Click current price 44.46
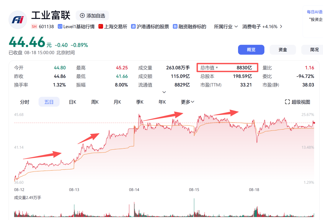323x220 pixels. point(27,42)
